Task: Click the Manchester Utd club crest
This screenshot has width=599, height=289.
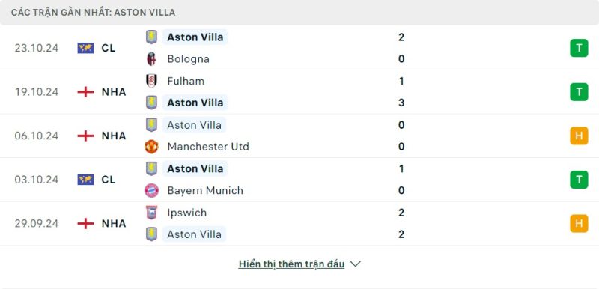Action: 152,147
